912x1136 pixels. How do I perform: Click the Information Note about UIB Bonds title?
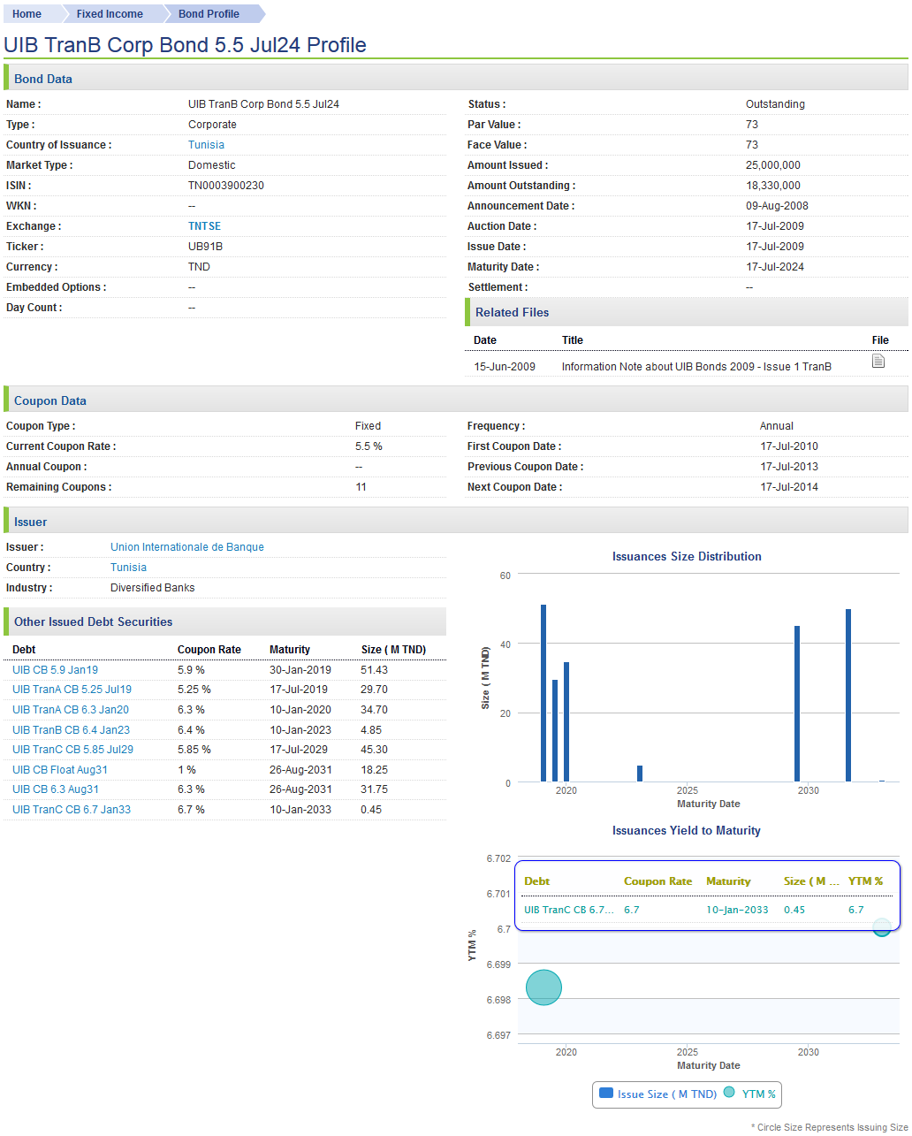point(696,367)
